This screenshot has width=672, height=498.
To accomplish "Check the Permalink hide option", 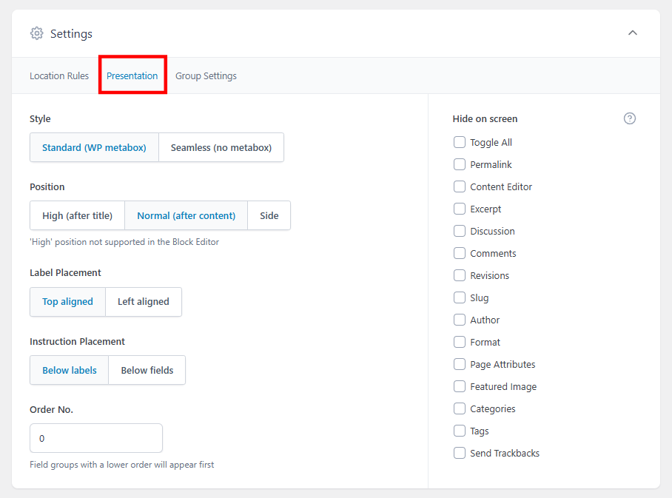I will [459, 164].
